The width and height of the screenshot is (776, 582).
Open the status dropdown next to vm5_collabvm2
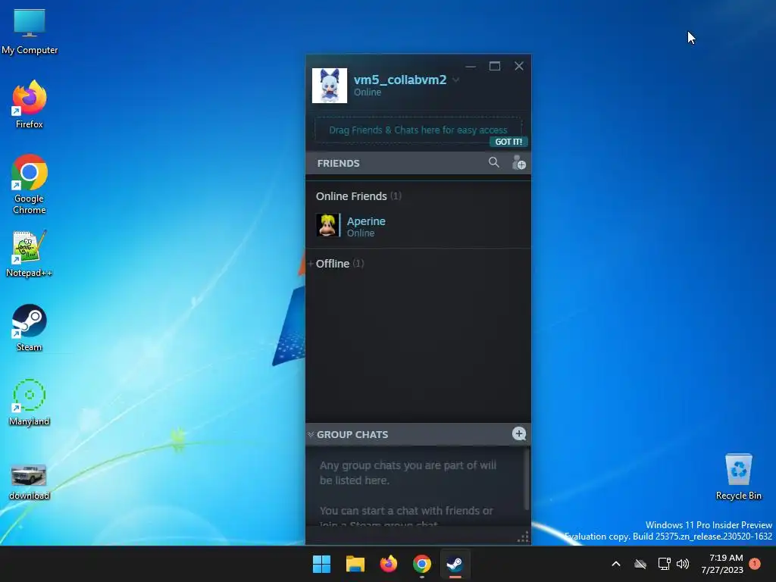coord(455,80)
